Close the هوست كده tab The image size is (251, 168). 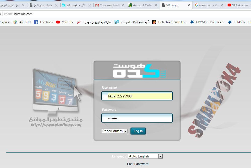90,5
